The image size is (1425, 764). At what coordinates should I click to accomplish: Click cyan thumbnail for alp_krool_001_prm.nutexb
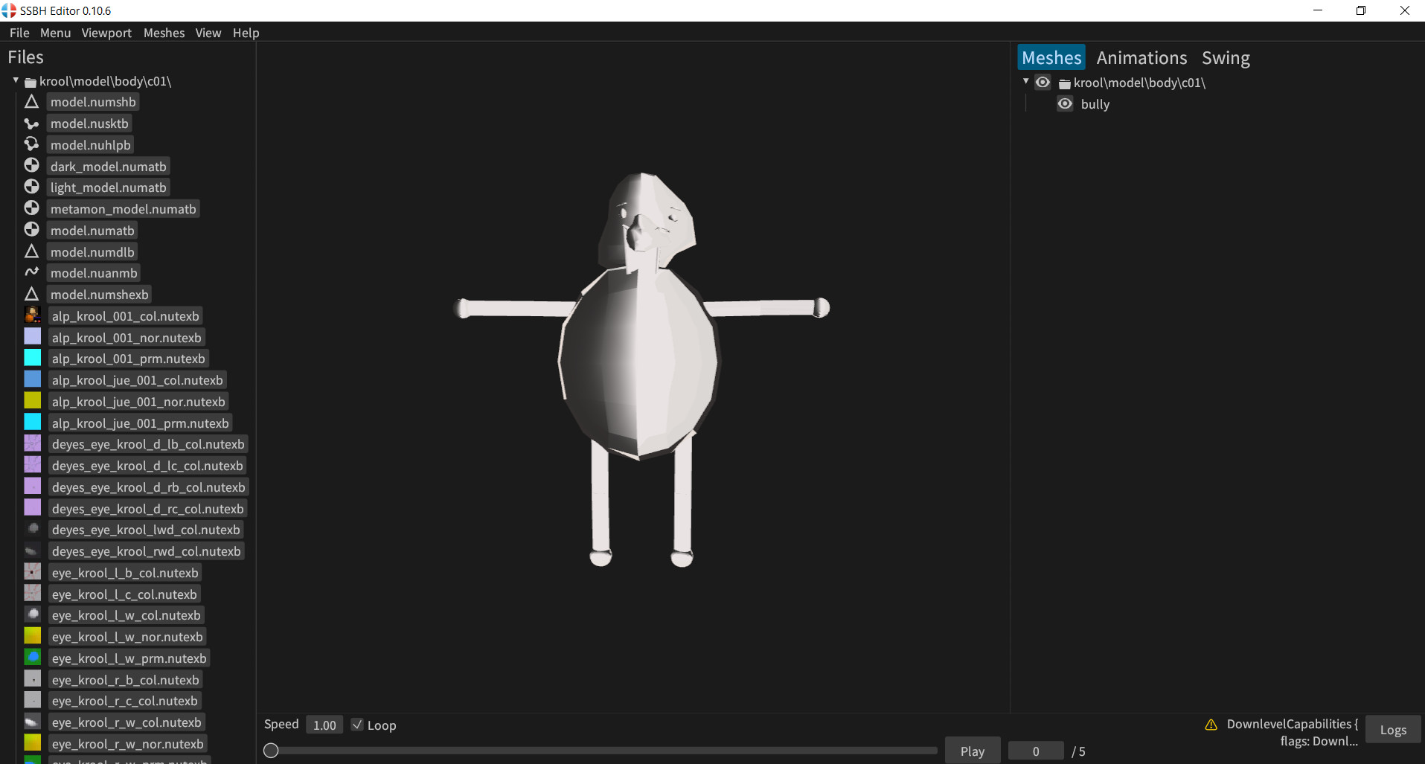[x=33, y=358]
